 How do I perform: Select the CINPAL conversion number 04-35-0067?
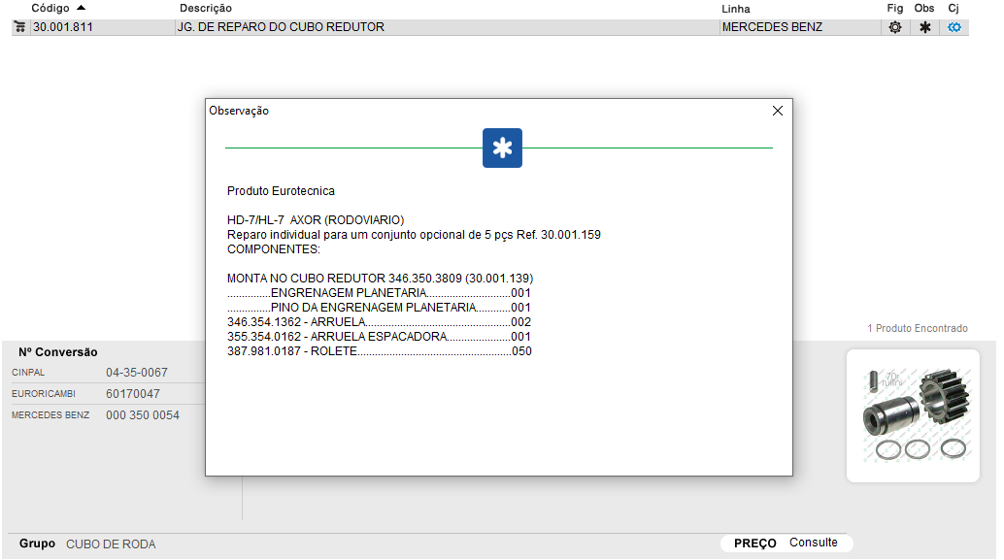[x=137, y=373]
